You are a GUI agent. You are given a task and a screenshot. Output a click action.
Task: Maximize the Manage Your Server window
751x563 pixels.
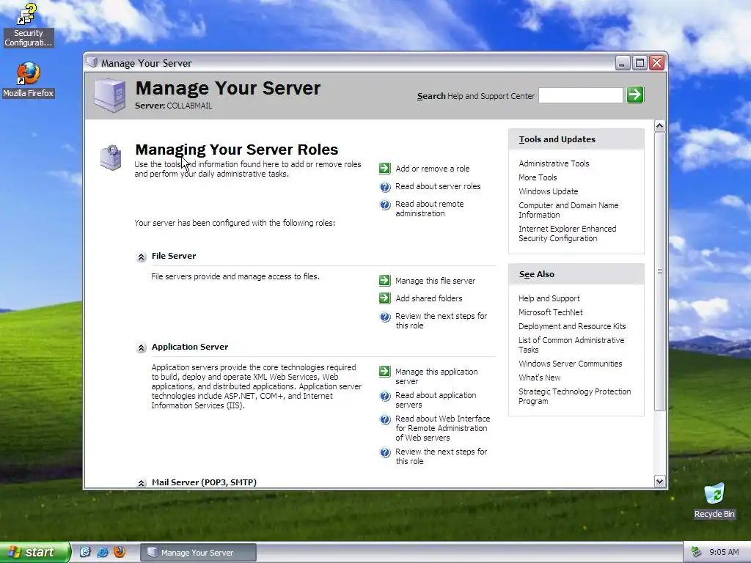[640, 63]
